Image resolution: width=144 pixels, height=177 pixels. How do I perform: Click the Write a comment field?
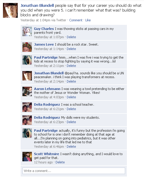point(74,171)
